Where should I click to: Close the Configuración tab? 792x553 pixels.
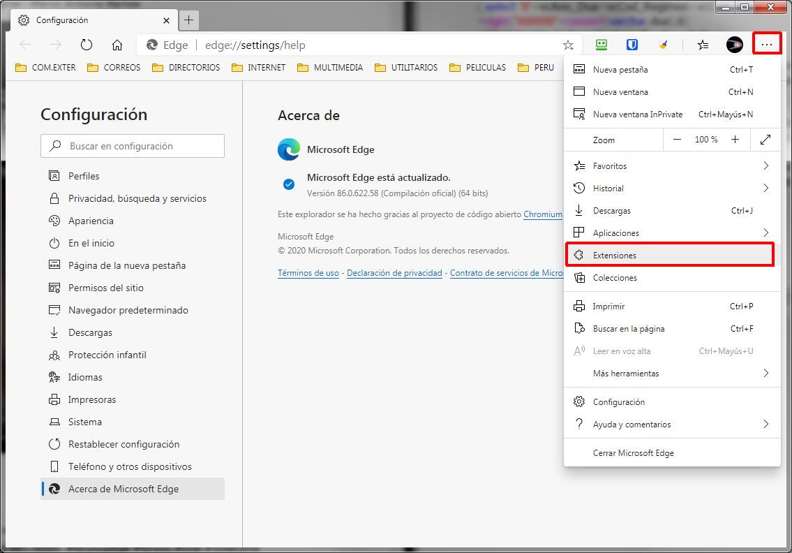pyautogui.click(x=166, y=20)
